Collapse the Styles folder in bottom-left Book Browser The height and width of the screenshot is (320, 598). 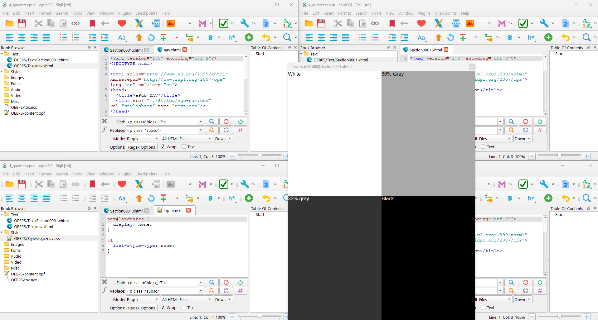[2, 232]
